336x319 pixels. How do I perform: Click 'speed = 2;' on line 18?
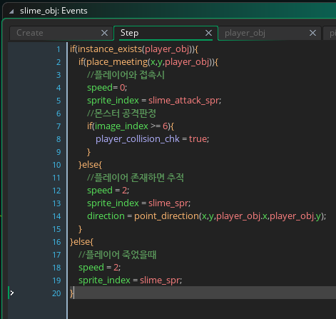click(99, 268)
